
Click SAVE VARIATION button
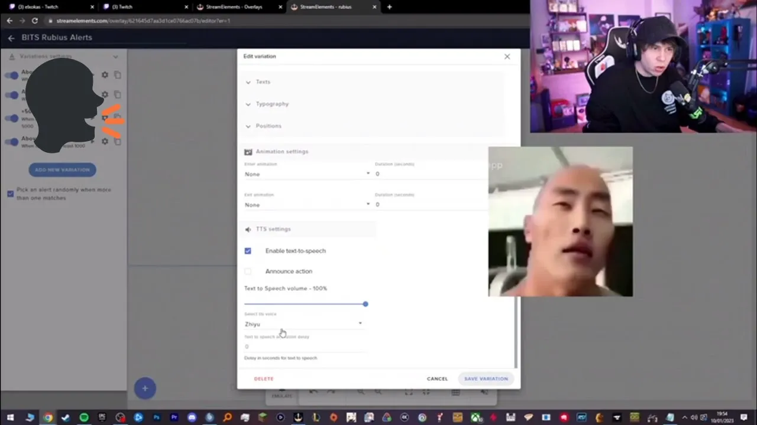click(486, 379)
